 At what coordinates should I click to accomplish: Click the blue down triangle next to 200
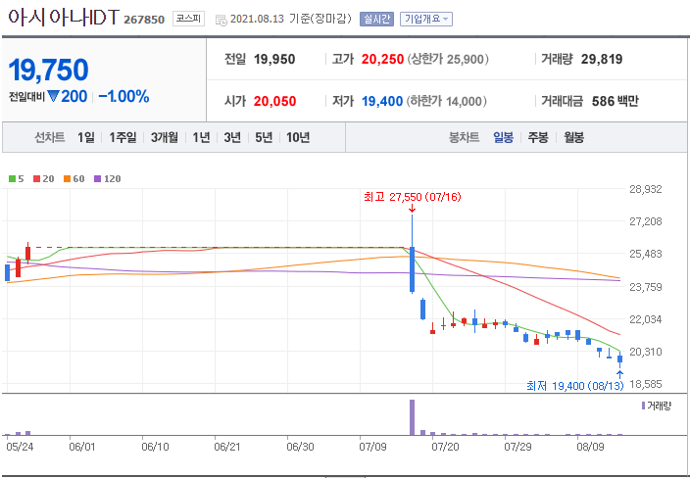click(53, 97)
